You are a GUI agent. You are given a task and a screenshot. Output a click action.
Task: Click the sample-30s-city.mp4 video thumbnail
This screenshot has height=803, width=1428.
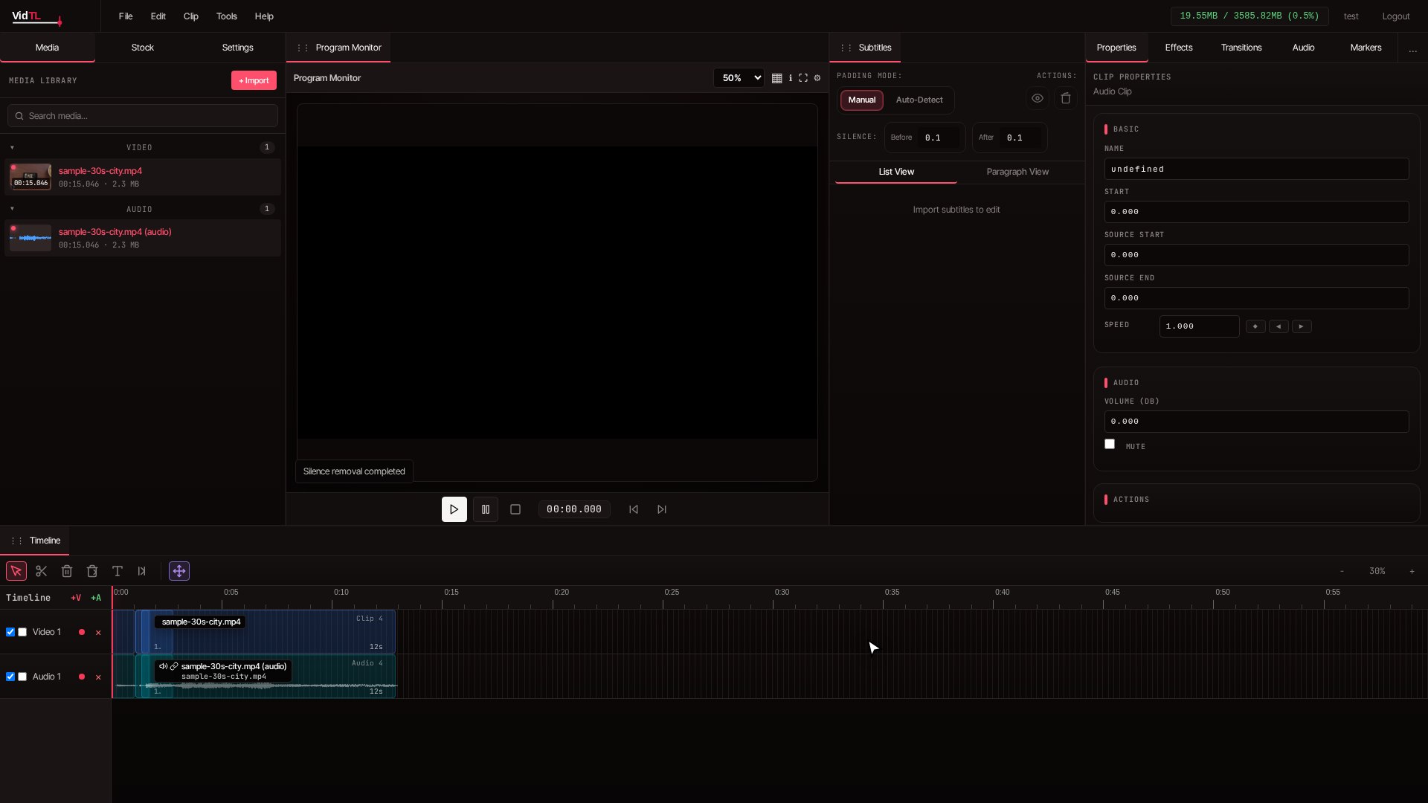[x=30, y=177]
